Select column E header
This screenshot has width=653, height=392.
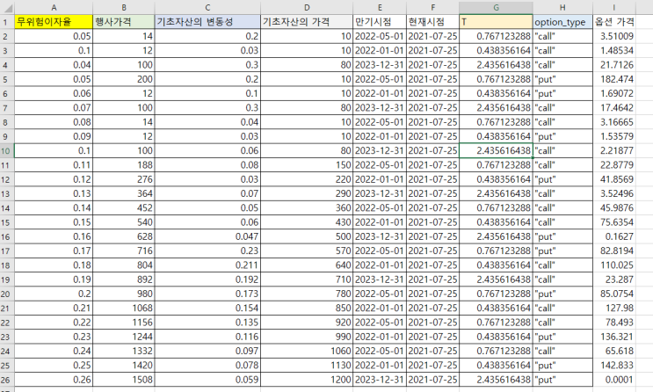[380, 8]
